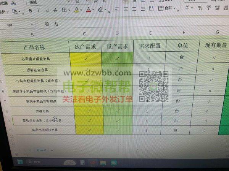
Task: Select the 试产需求 header cell
Action: (x=85, y=47)
